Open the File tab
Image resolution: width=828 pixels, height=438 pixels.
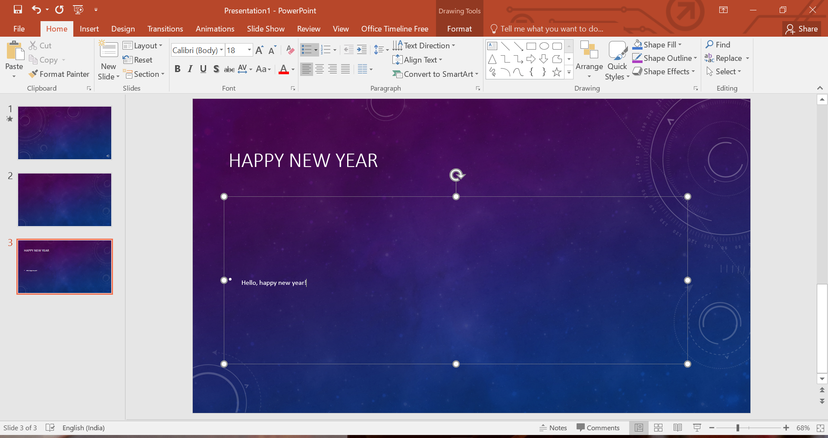pos(19,29)
